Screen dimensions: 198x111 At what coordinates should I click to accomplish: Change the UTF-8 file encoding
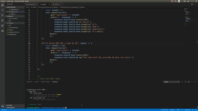pos(178,110)
